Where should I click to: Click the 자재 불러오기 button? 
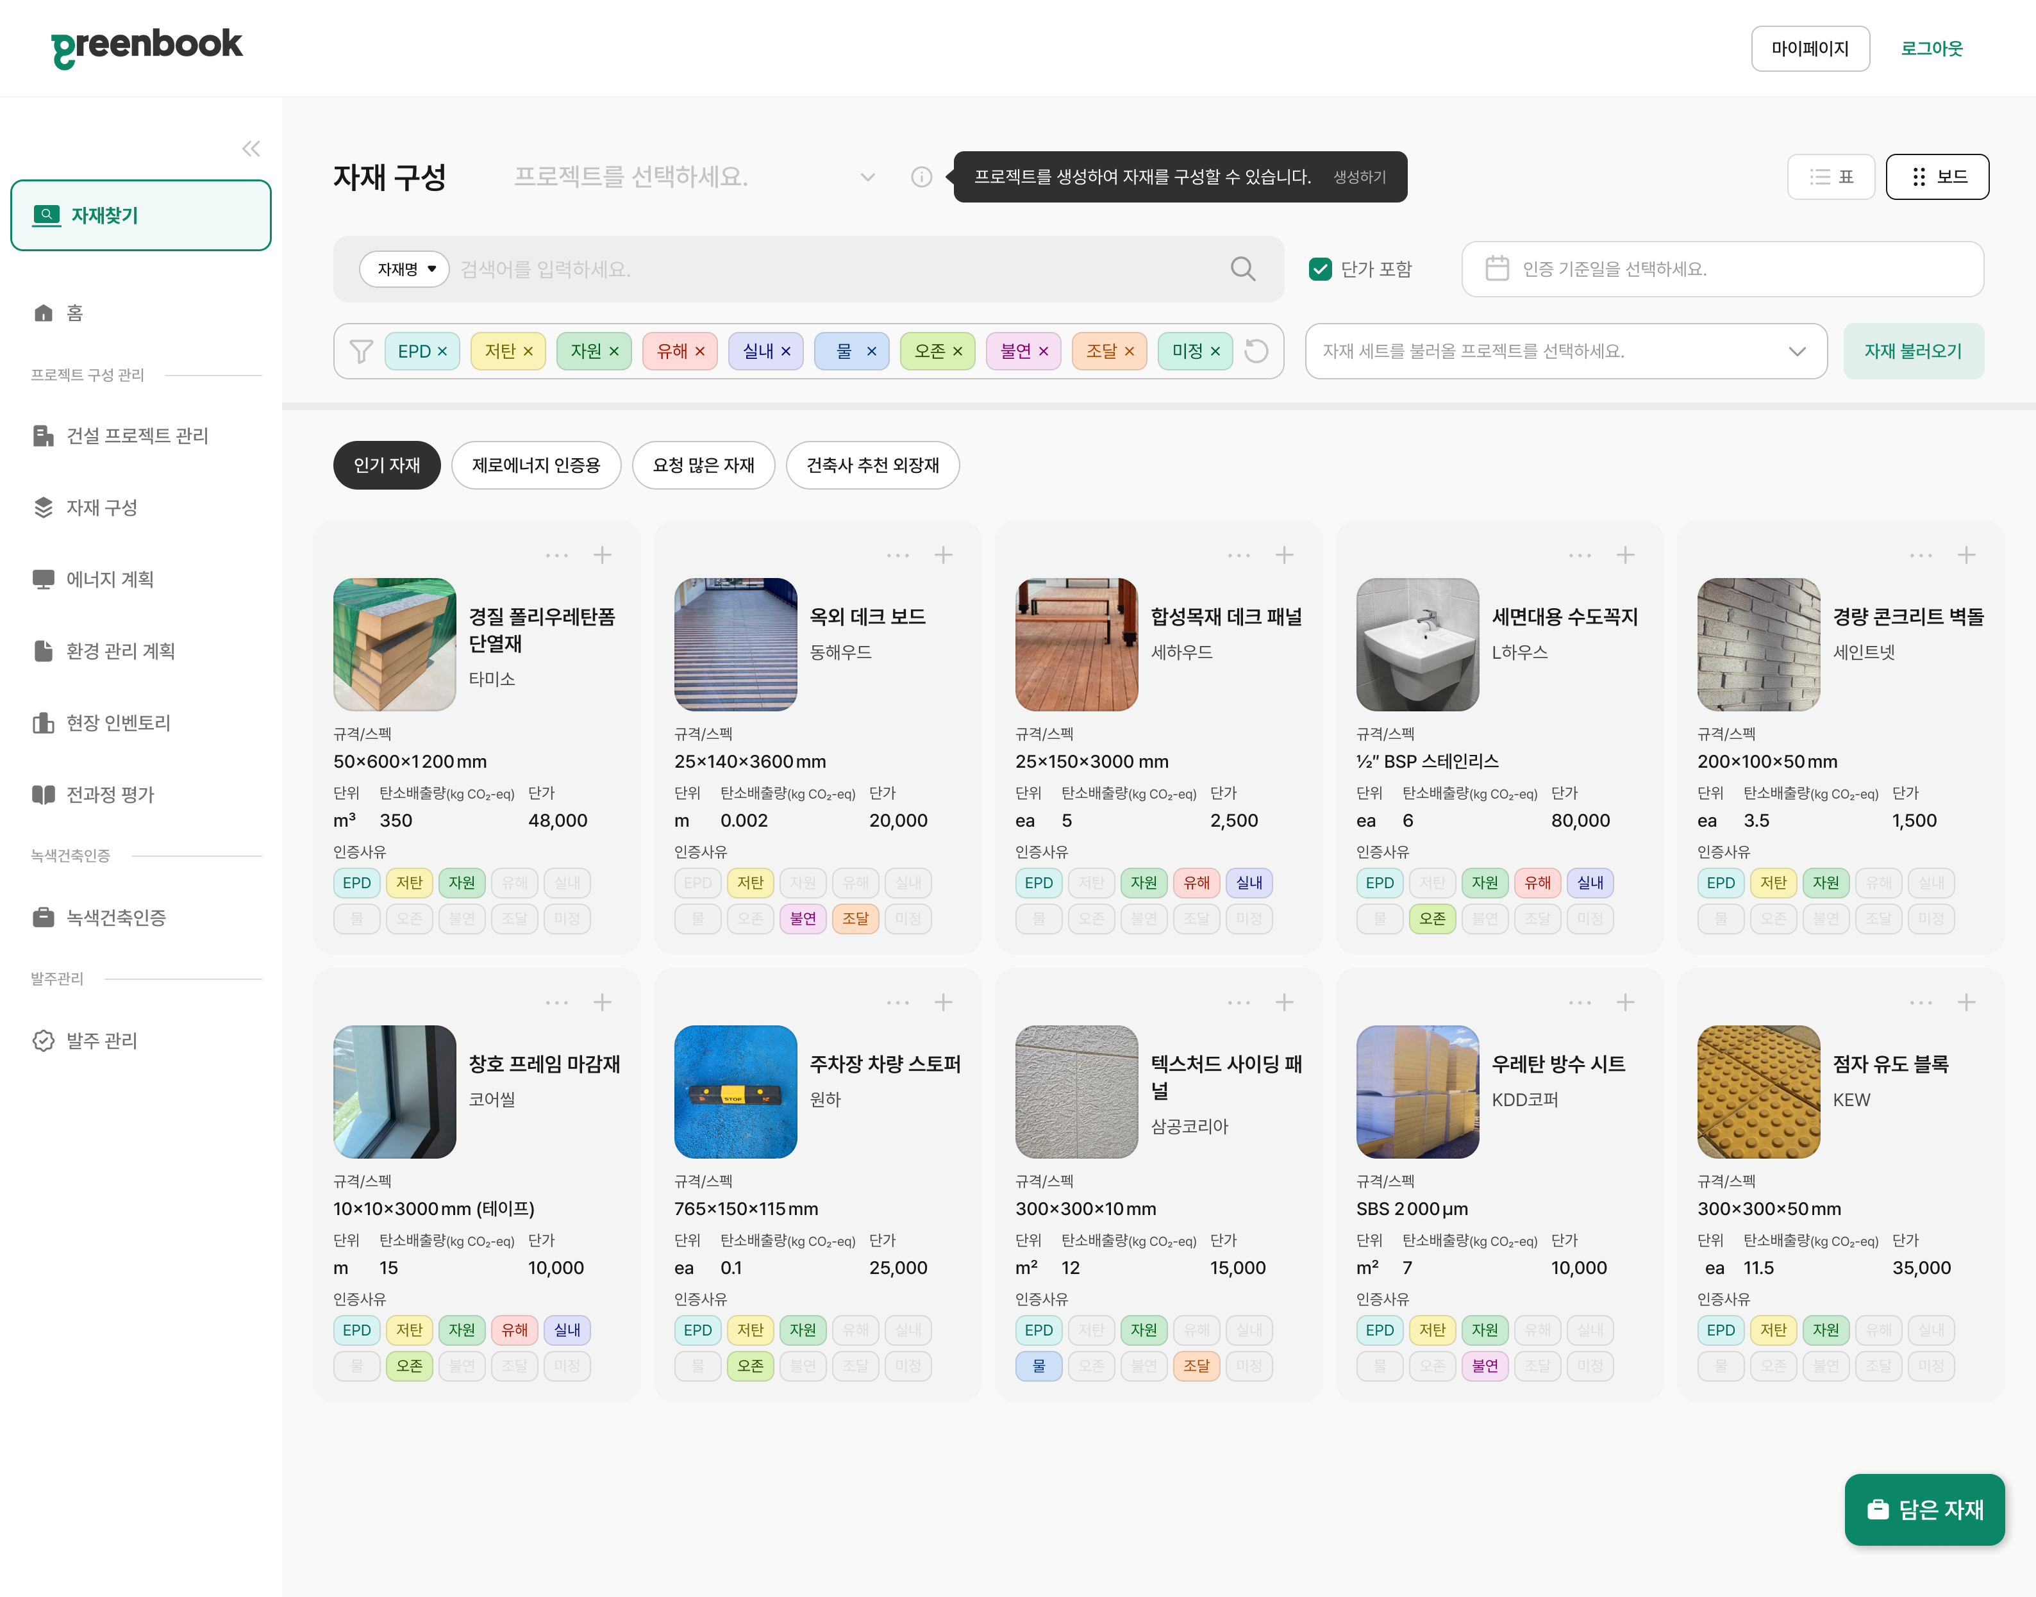[x=1912, y=351]
